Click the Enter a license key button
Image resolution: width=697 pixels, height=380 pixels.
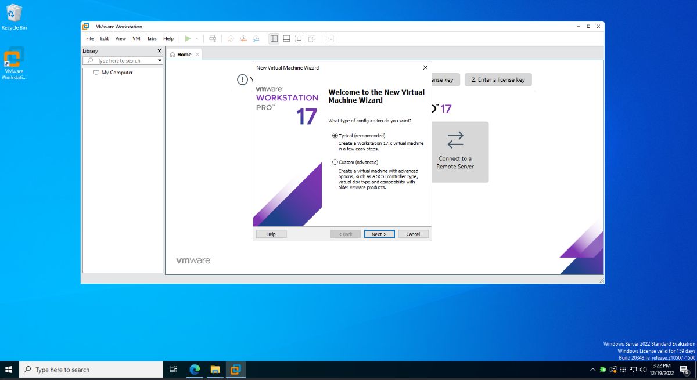click(x=498, y=80)
